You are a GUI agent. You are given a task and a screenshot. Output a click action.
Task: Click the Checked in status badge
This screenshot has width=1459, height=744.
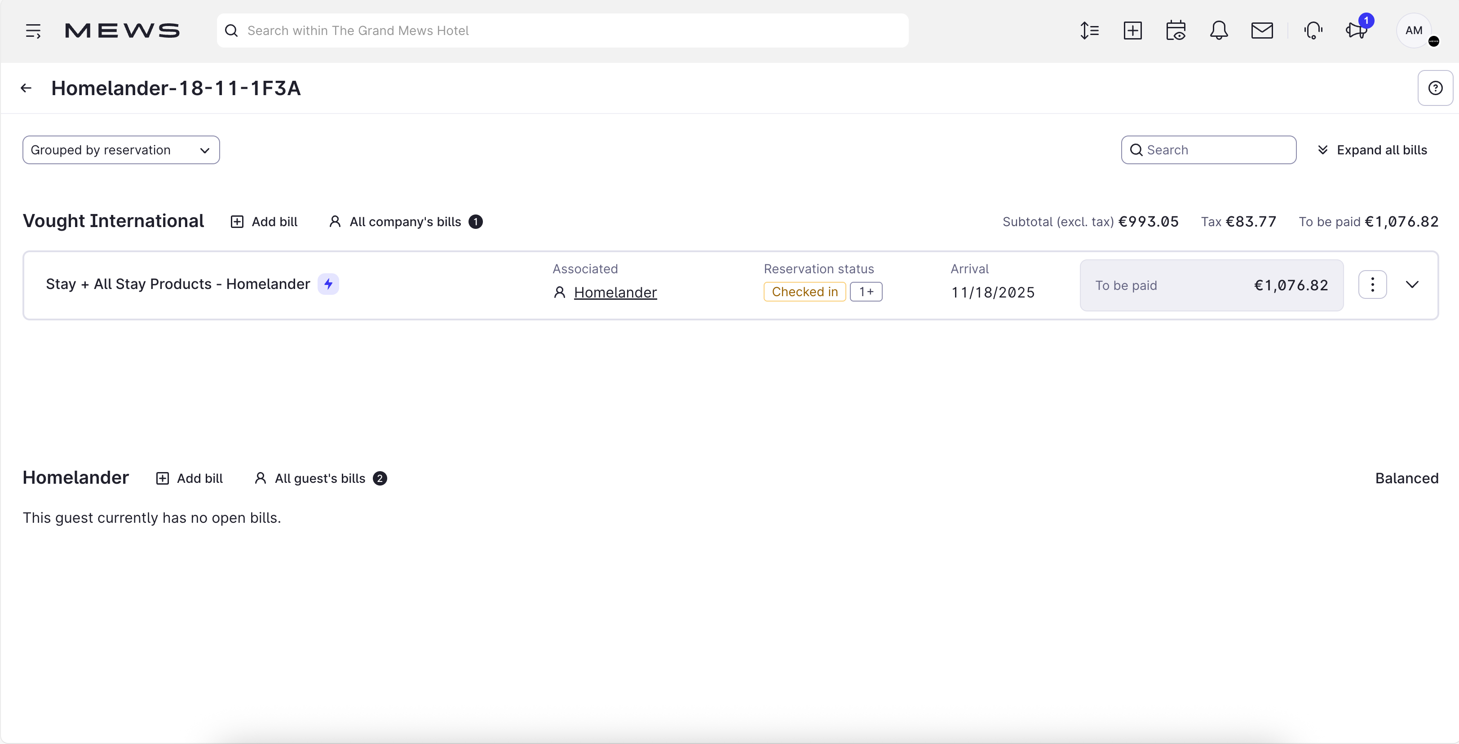(805, 292)
